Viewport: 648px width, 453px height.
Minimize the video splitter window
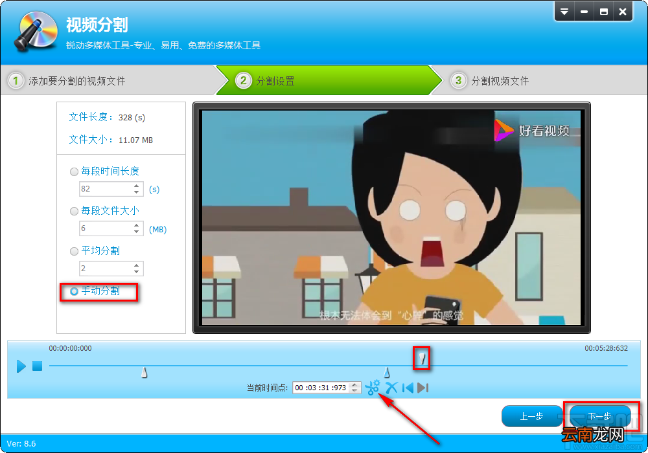point(584,12)
